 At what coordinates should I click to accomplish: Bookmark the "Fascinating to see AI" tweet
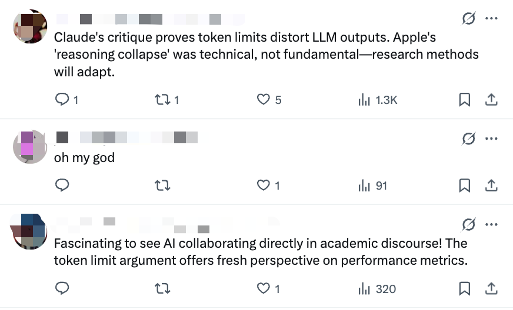point(465,289)
